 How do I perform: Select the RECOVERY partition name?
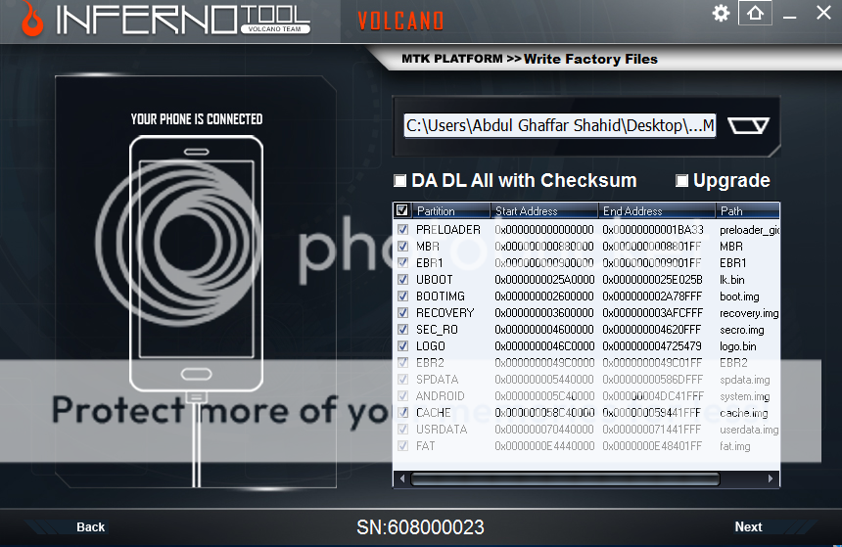click(445, 313)
